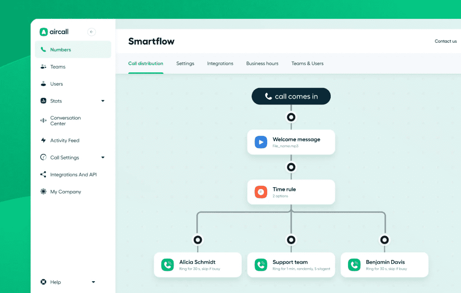Click the Integrations And API share icon
The image size is (461, 293).
[x=44, y=174]
